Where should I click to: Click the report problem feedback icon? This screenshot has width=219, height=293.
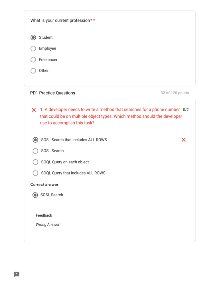pos(17,274)
